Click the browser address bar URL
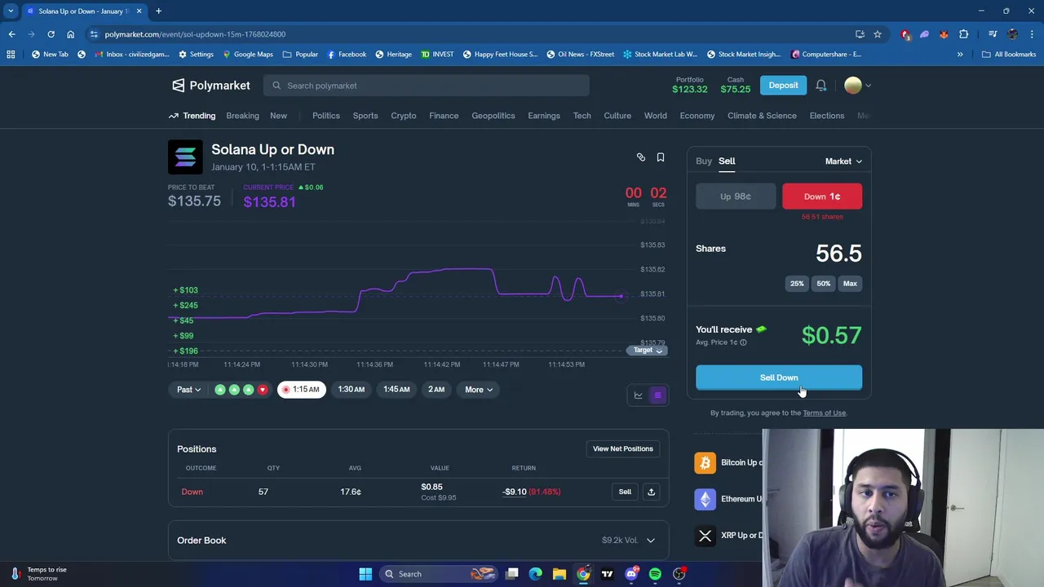Image resolution: width=1044 pixels, height=587 pixels. [x=195, y=34]
